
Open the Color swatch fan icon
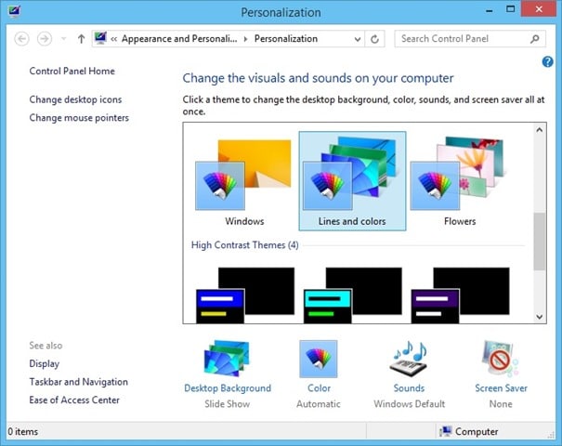(319, 359)
